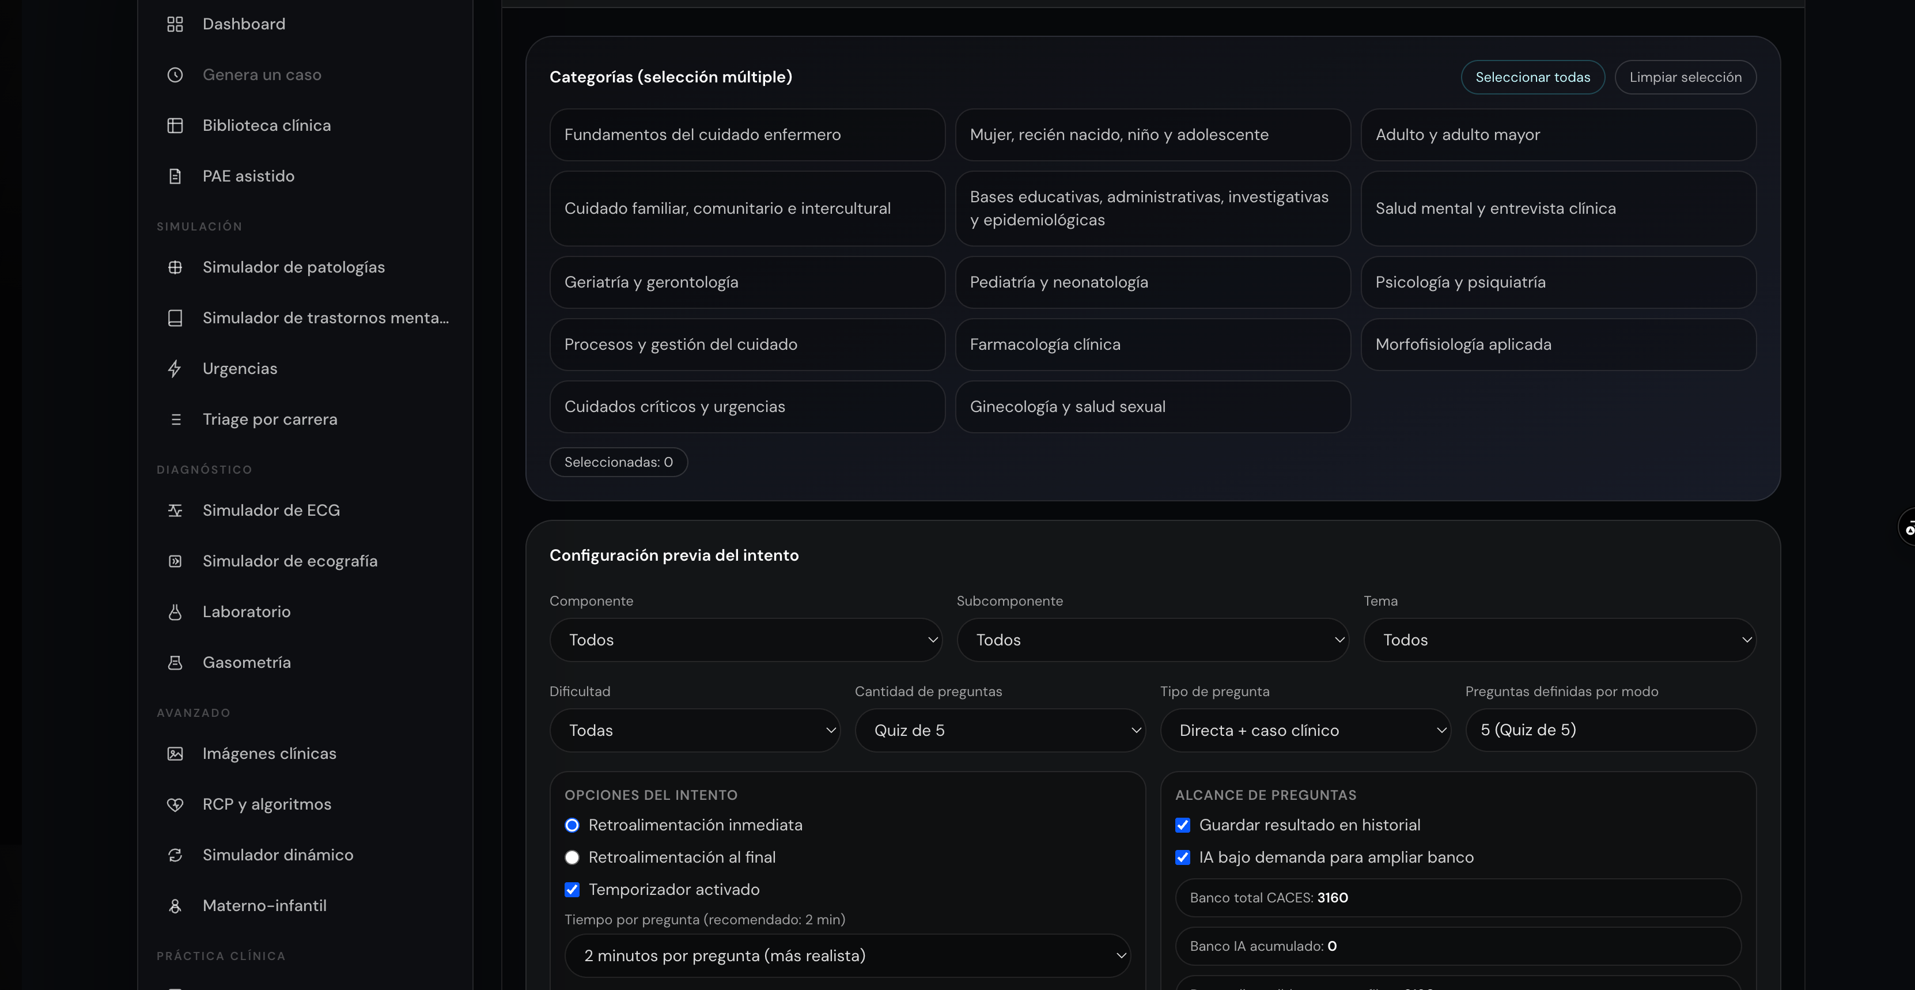Open the Tema dropdown

[x=1560, y=640]
